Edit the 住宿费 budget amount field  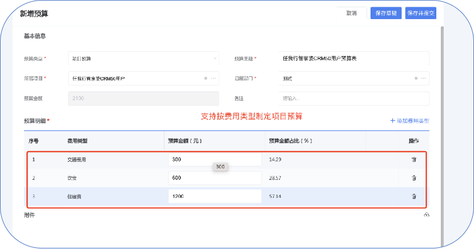click(215, 196)
